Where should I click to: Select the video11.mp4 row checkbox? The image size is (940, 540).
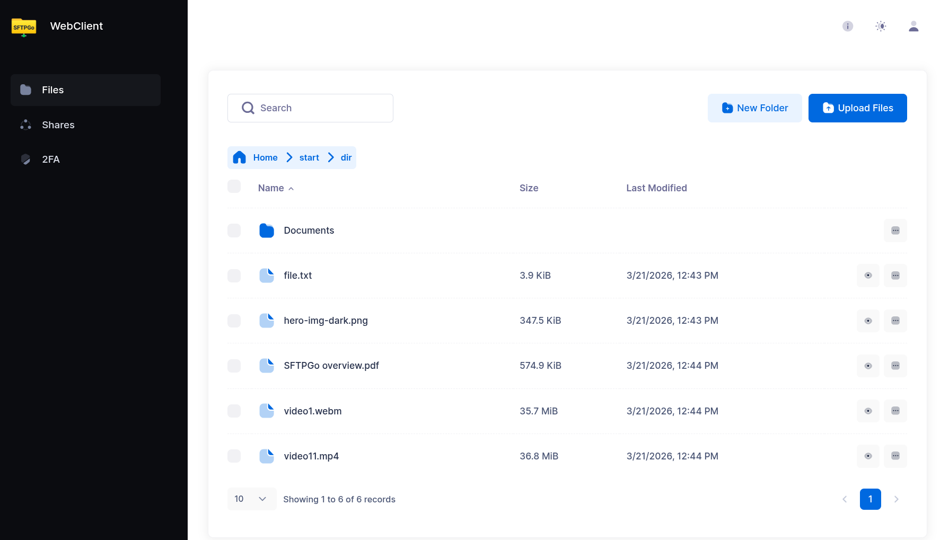click(x=234, y=456)
